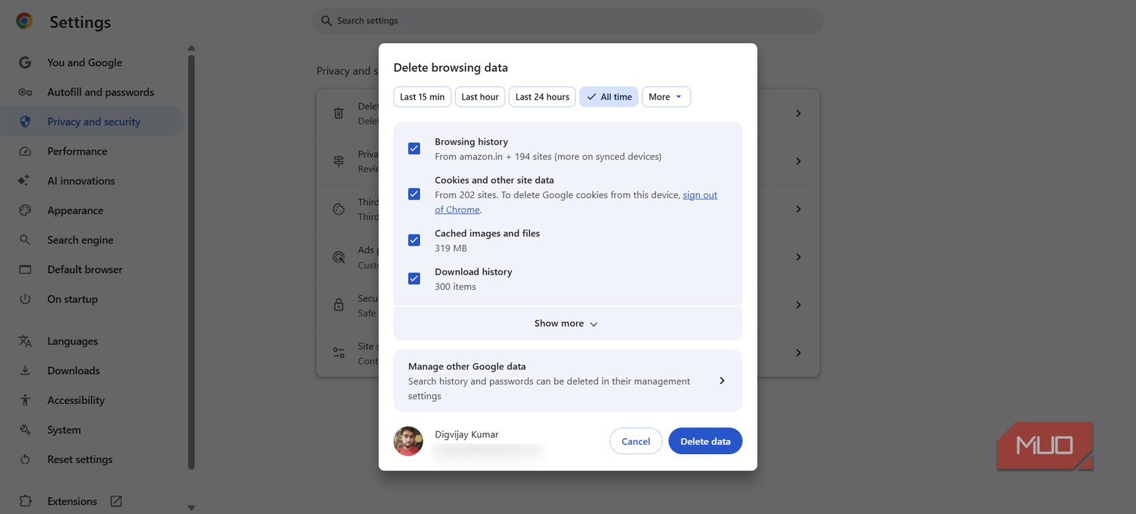
Task: Uncheck Cookies and other site data checkbox
Action: (x=414, y=194)
